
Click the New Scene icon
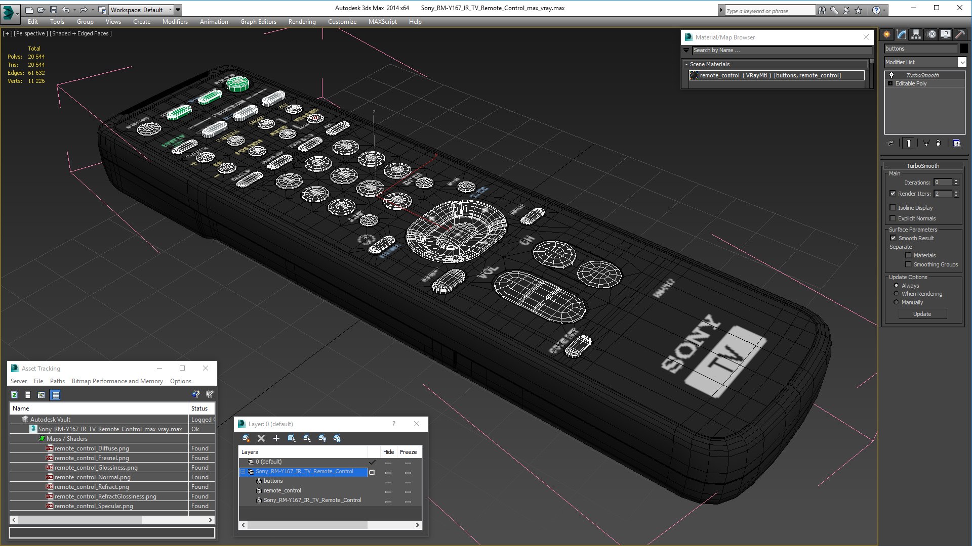point(29,10)
